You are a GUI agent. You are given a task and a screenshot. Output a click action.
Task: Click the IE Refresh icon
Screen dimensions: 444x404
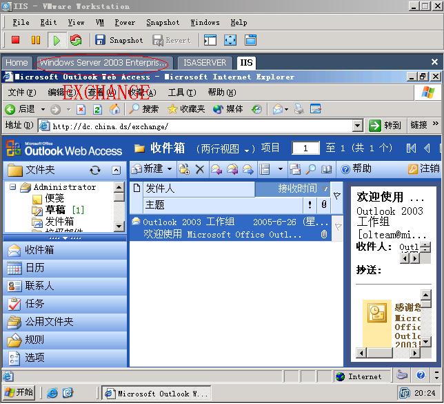pos(97,109)
